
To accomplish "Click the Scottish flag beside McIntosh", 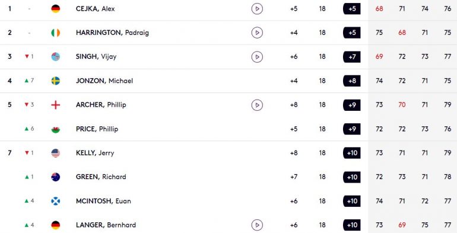I will [x=56, y=201].
